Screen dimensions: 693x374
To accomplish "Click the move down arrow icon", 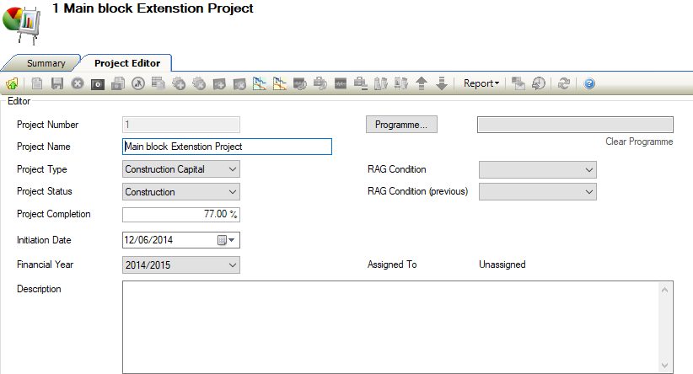I will tap(441, 83).
